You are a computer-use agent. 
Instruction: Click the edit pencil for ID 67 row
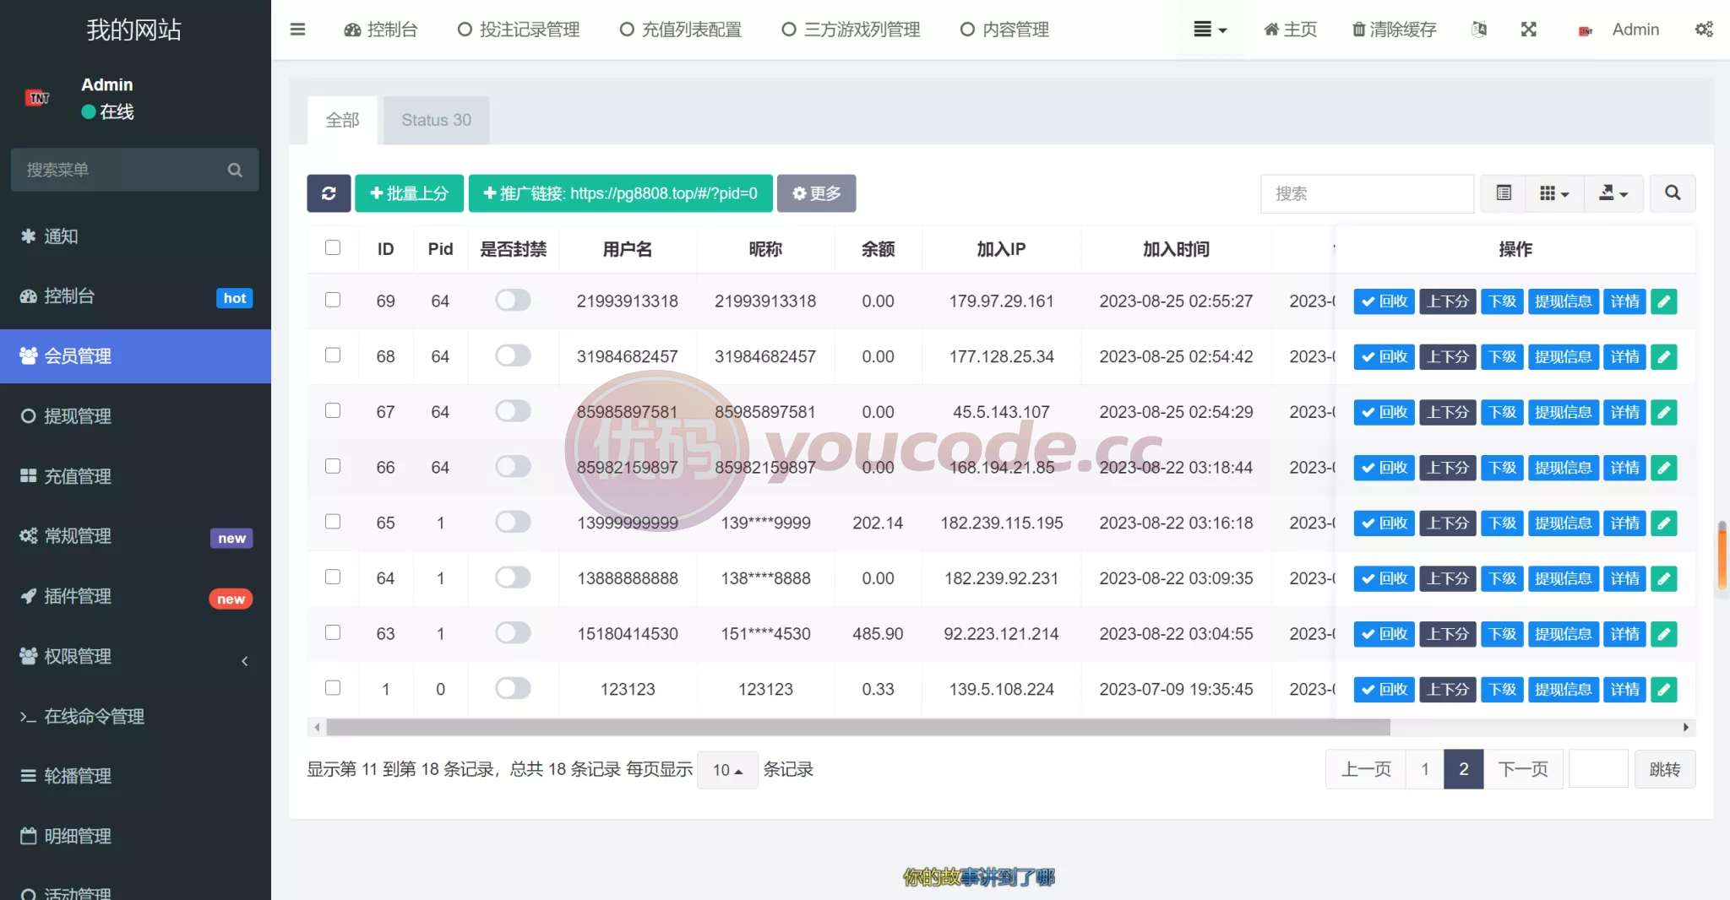1664,412
